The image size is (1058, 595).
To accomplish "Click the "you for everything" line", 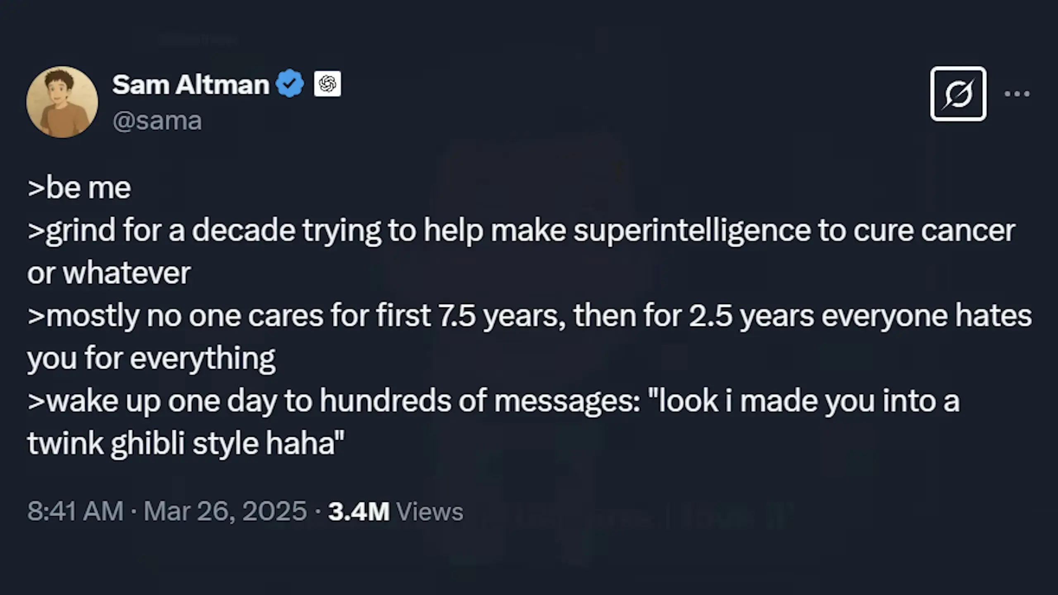I will tap(151, 359).
